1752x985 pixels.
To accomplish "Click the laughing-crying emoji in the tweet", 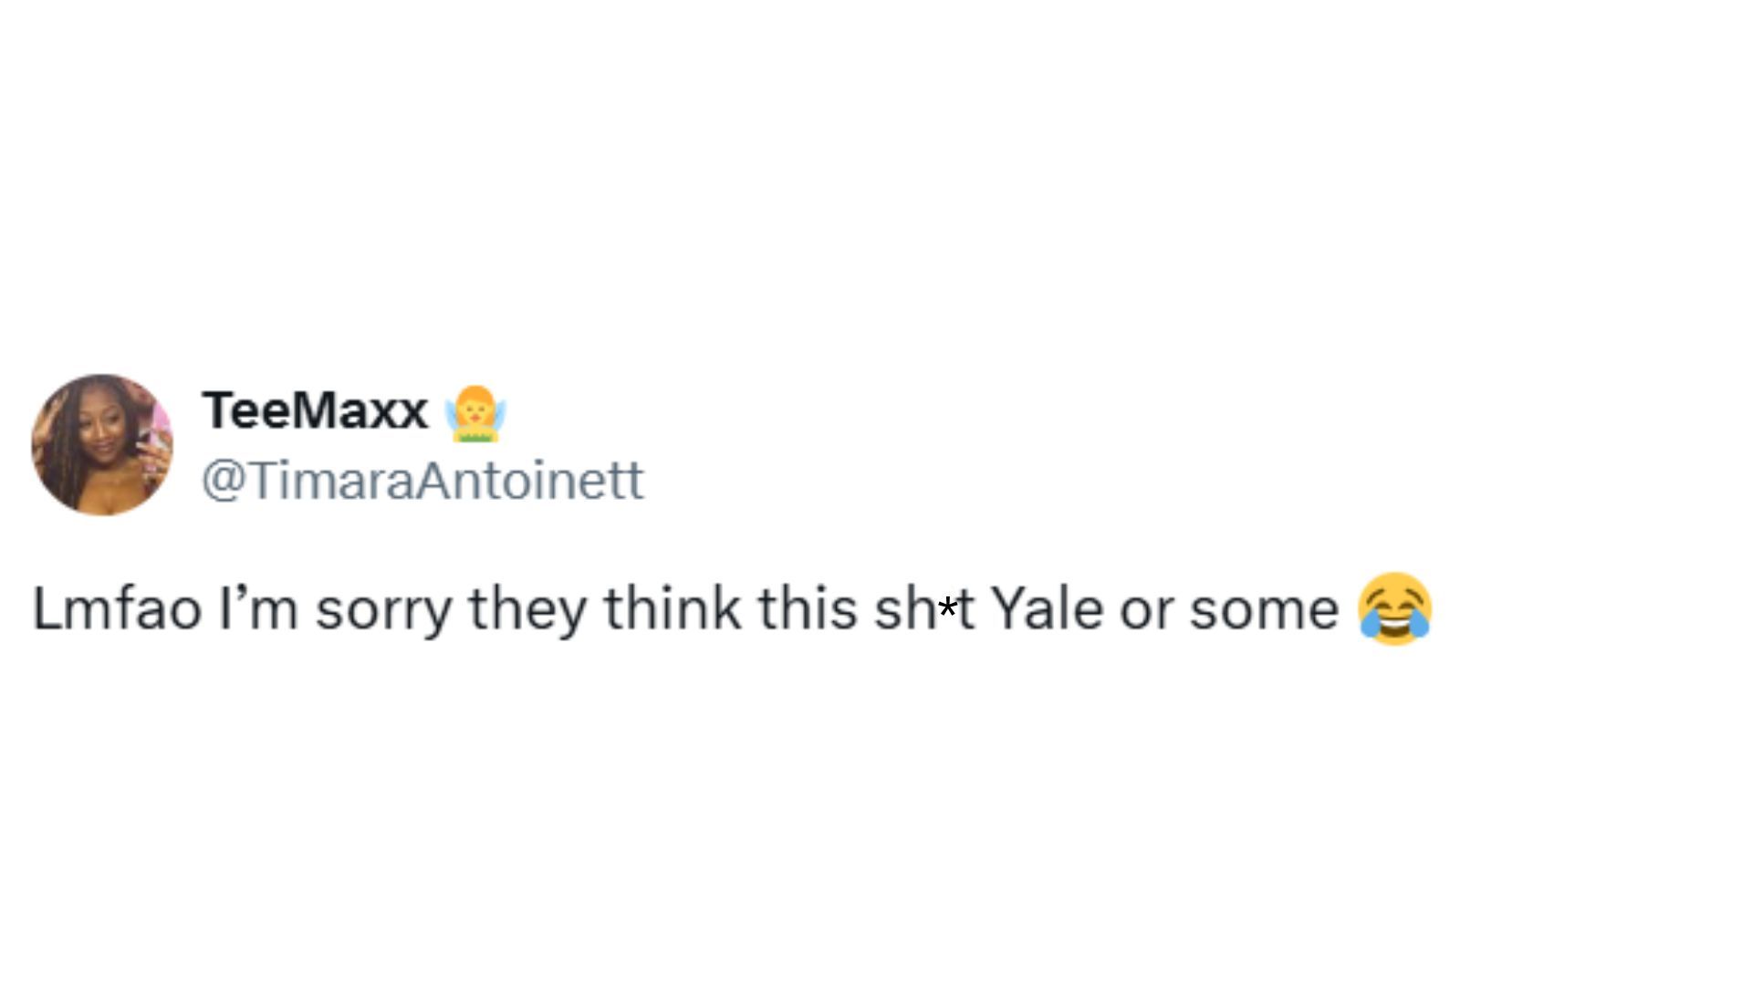I will pos(1393,608).
